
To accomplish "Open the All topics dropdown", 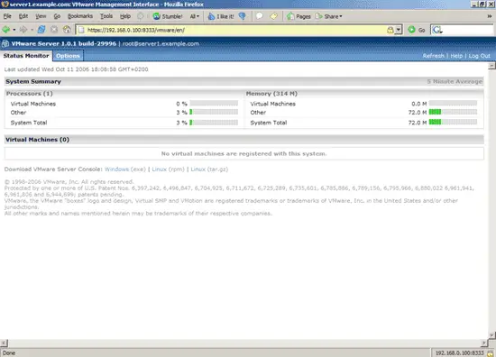I will coord(195,16).
